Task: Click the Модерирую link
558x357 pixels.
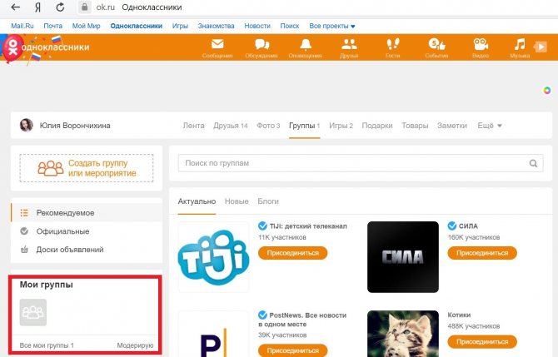Action: tap(135, 345)
